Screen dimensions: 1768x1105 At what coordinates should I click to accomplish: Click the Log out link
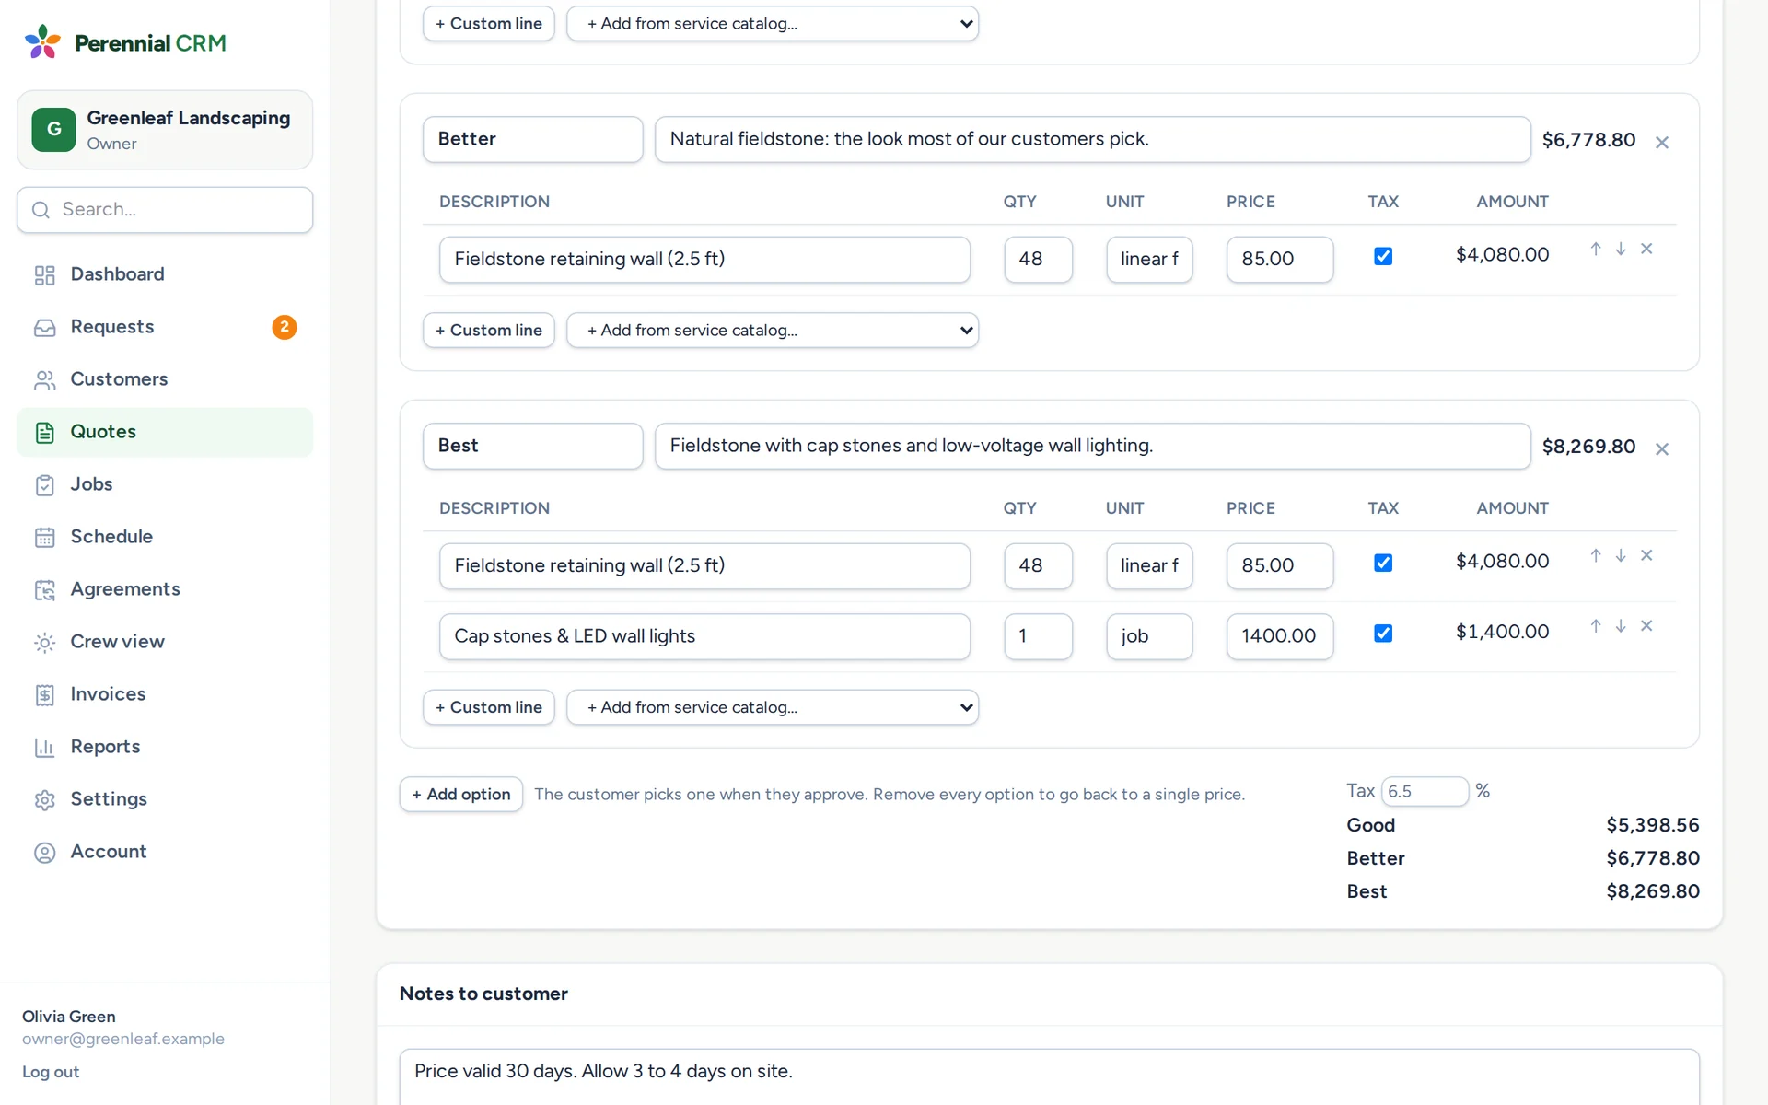tap(51, 1072)
